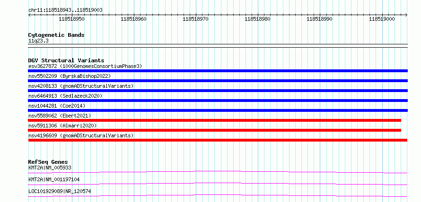Screen dimensions: 421x202
Task: Open variant label esv3627872 (1000GenomesConsortiumPhase3)
Action: (x=85, y=66)
